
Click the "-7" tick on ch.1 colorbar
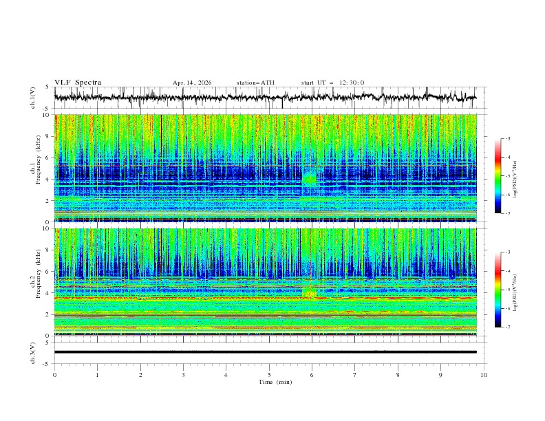coord(508,213)
